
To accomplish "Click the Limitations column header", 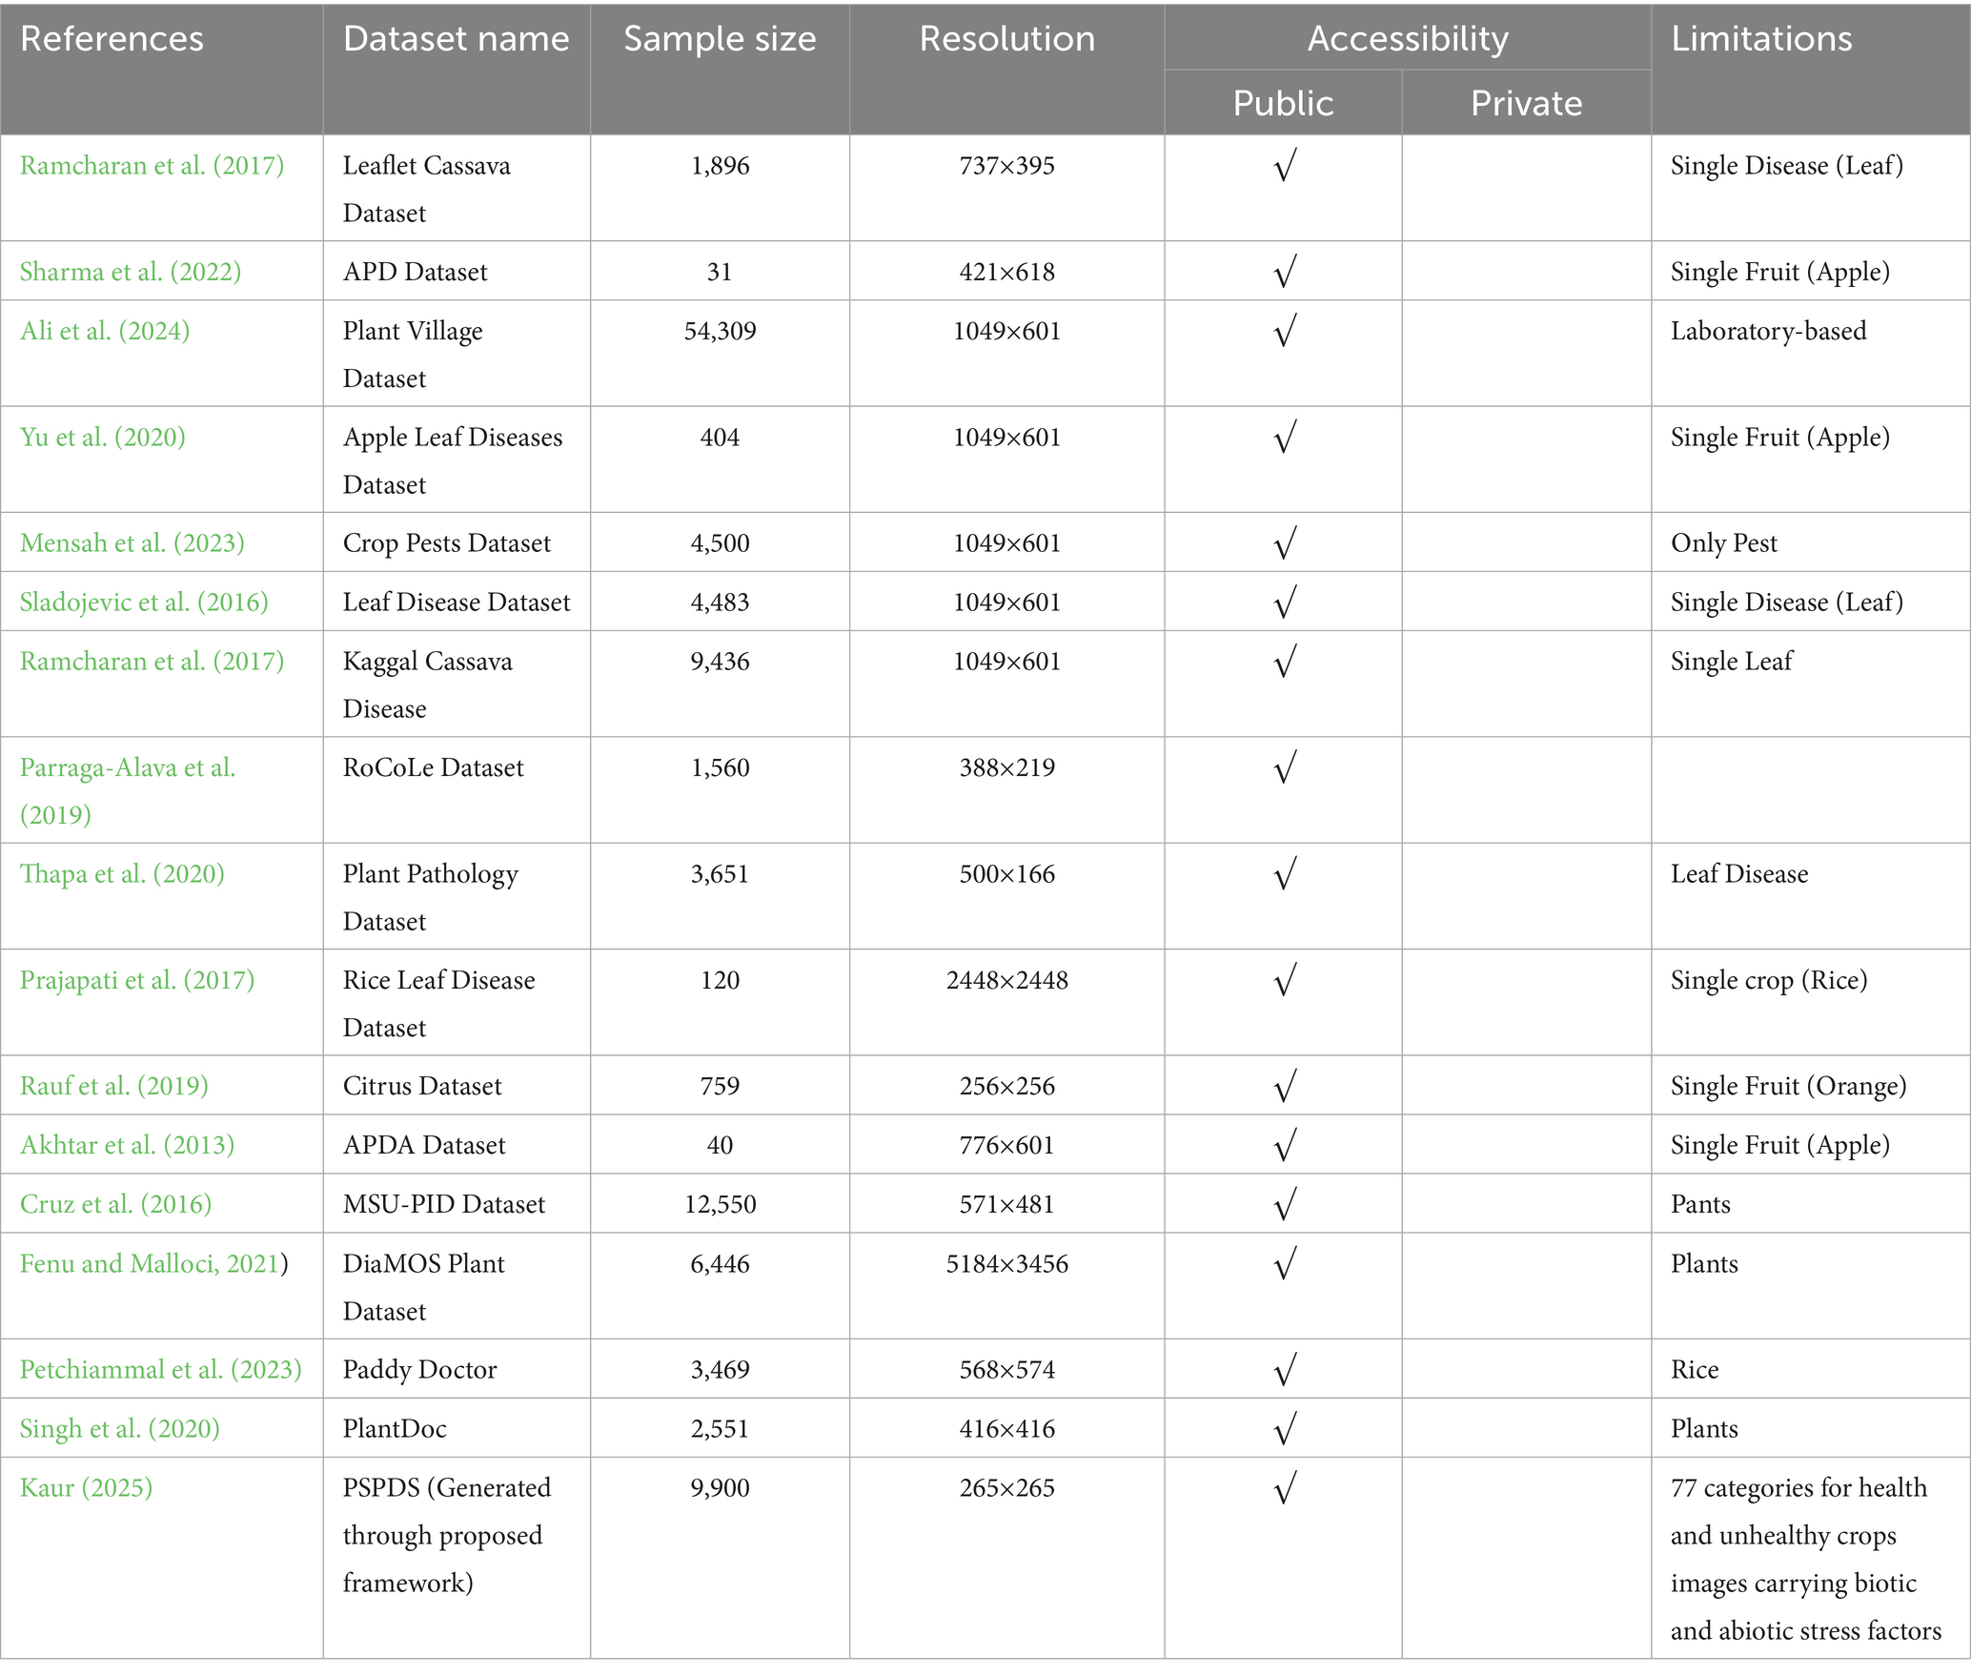I will [1761, 39].
